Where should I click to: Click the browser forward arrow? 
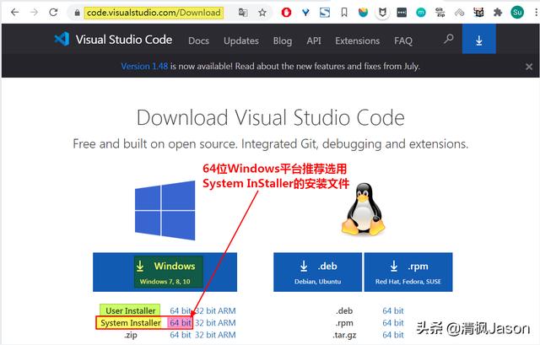[34, 13]
